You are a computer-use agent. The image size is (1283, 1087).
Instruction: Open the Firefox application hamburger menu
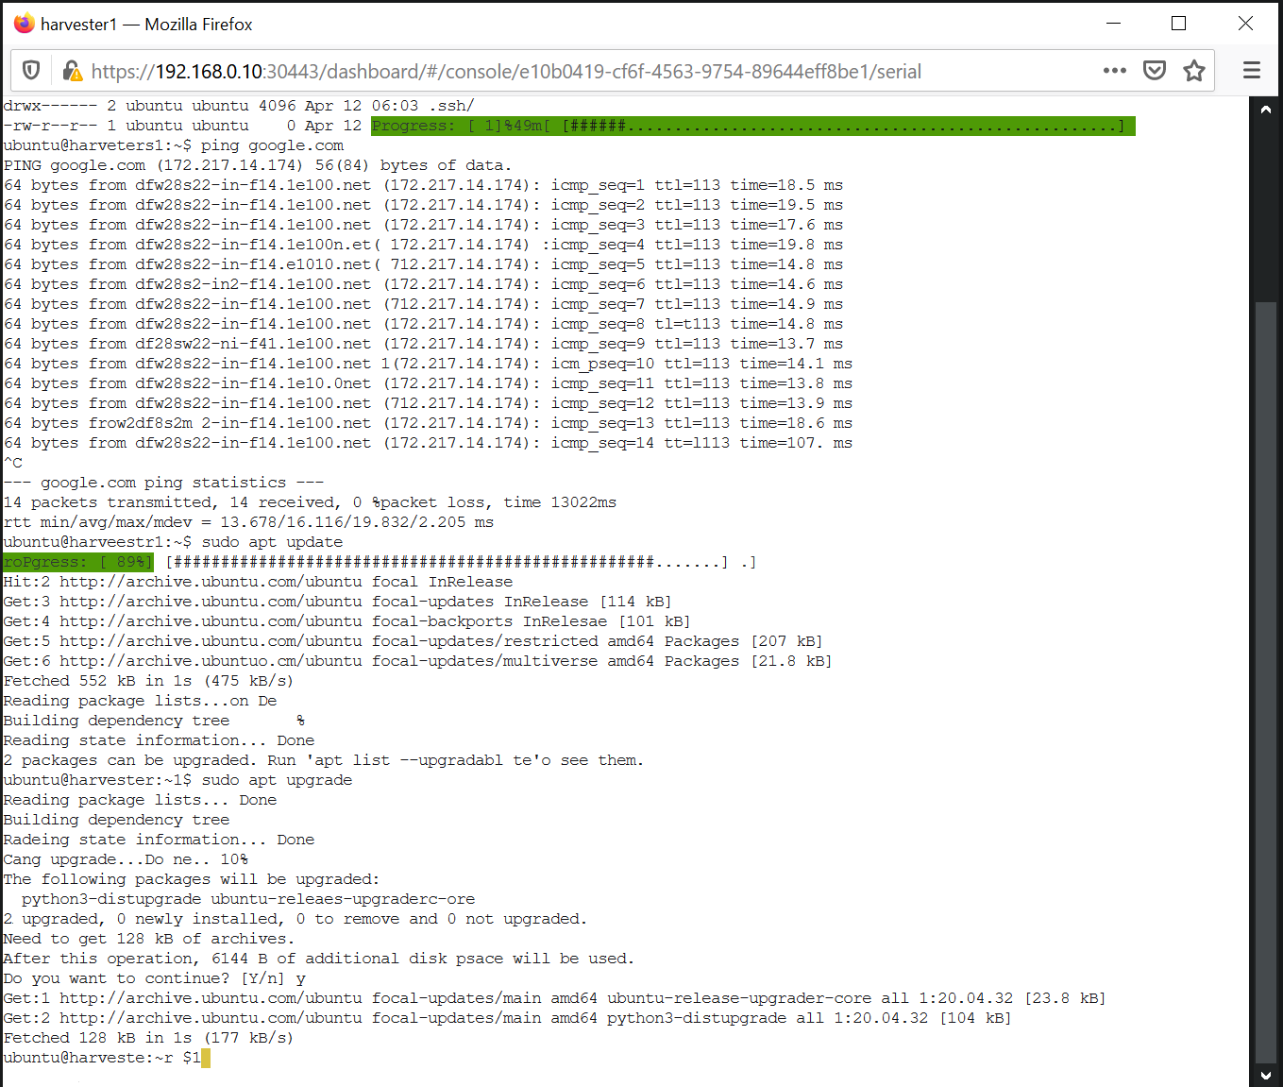tap(1251, 70)
